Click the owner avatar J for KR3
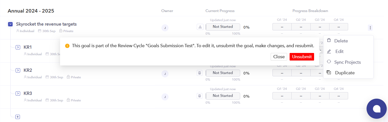Image resolution: width=388 pixels, height=122 pixels. click(x=165, y=97)
